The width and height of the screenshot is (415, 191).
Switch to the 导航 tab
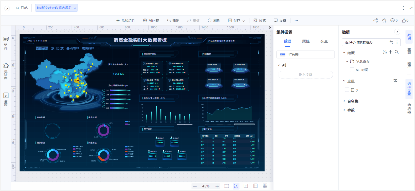coord(22,8)
